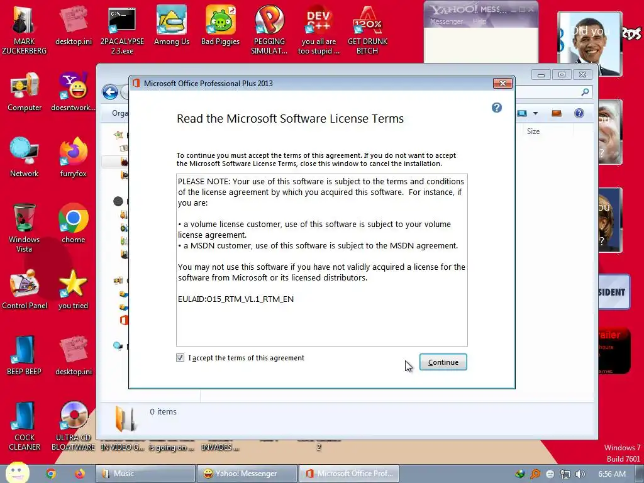Click the Back arrow in Explorer window
Viewport: 644px width, 483px height.
(110, 92)
